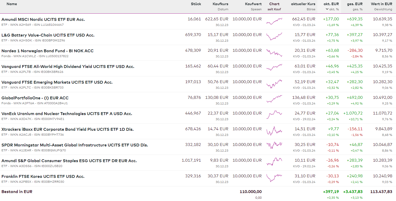Screen dimensions: 396x201
Task: Show the Franklin FTSE Korea mini chart
Action: [x=274, y=177]
